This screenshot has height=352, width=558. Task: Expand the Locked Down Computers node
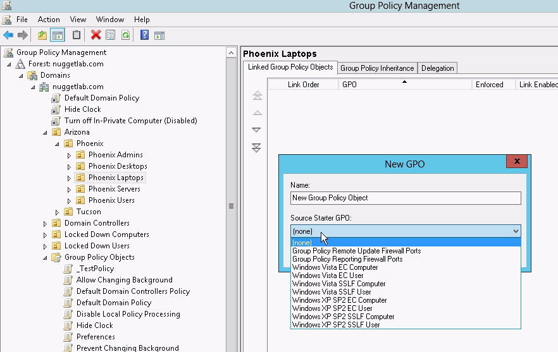pyautogui.click(x=45, y=235)
